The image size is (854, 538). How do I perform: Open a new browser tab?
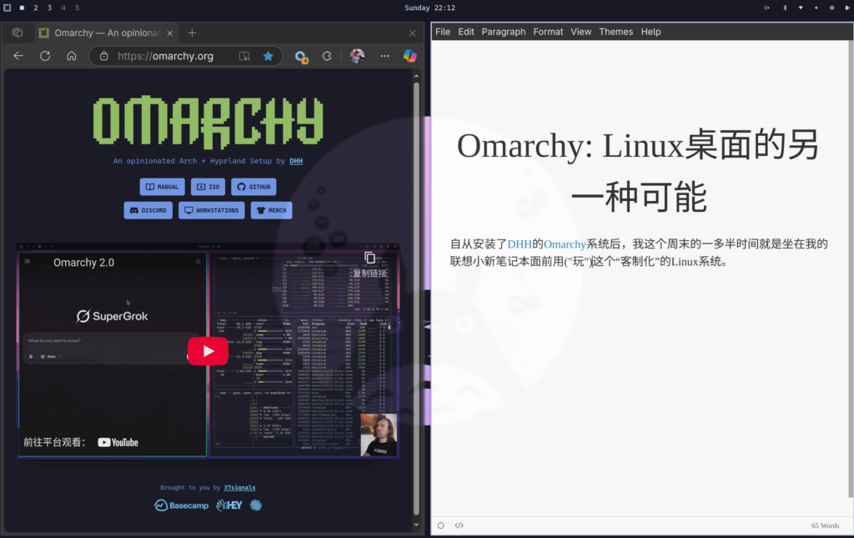[192, 33]
